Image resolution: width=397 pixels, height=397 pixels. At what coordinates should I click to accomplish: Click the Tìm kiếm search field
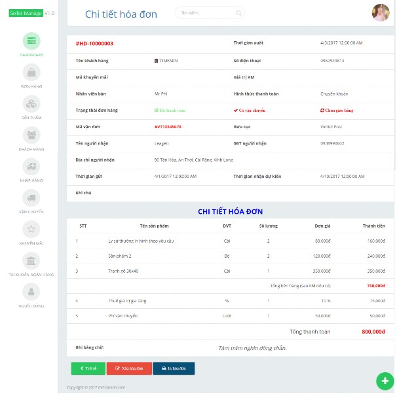pyautogui.click(x=206, y=13)
